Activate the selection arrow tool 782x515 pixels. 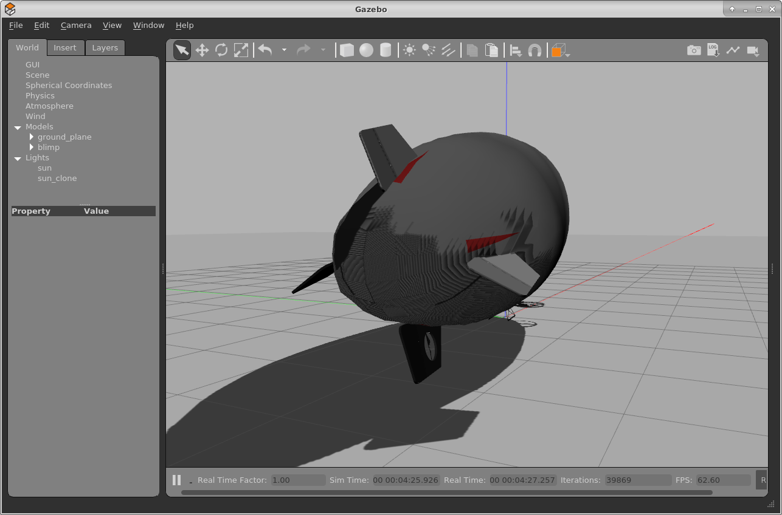coord(182,50)
